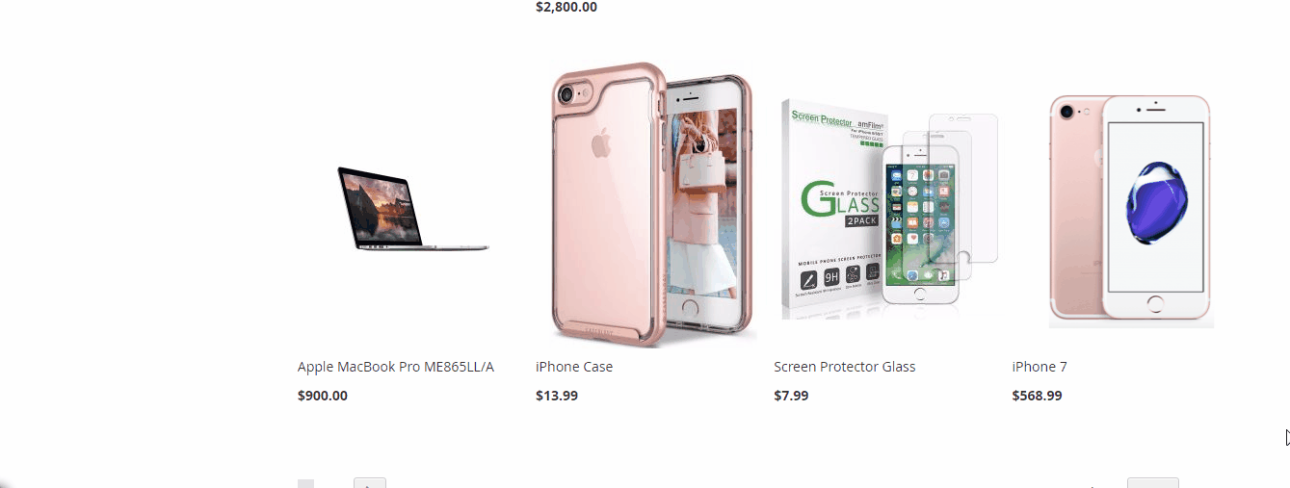
Task: Click the Apple MacBook Pro ME865LL/A title link
Action: [x=396, y=367]
